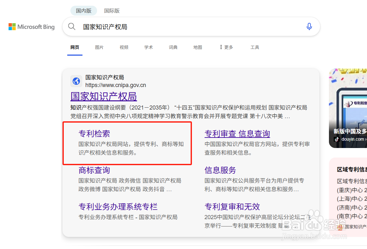Screen dimensions: 367x249
Task: Open the 专利审查 信息查询 sublink
Action: [237, 134]
